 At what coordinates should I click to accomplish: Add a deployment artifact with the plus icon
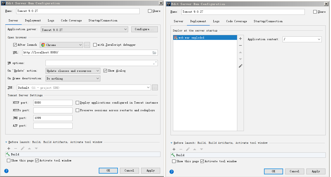240,39
